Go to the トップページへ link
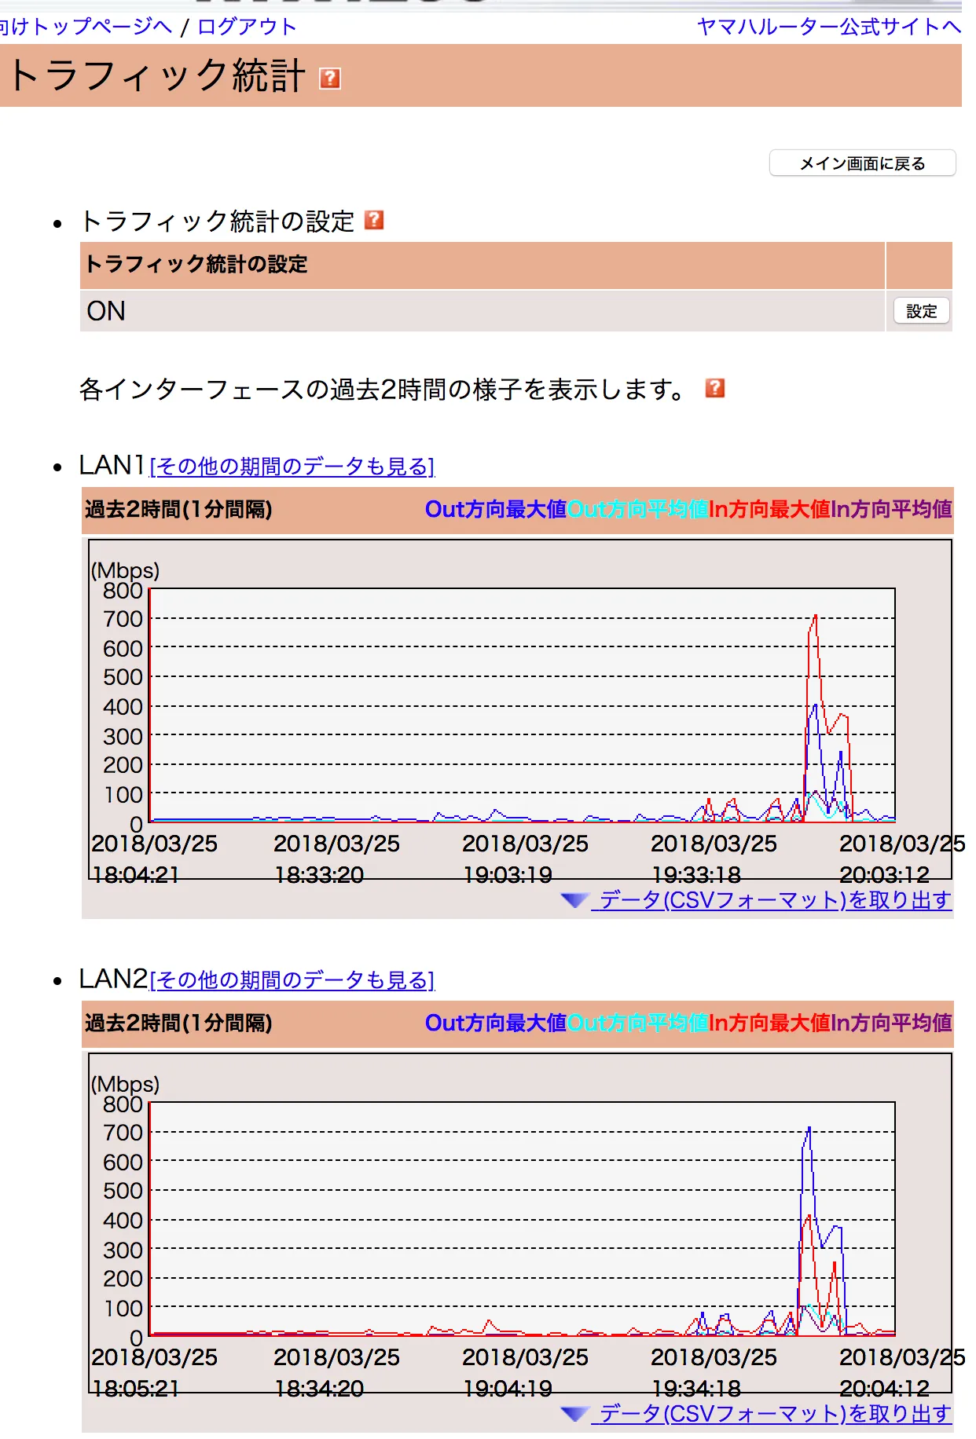 pyautogui.click(x=86, y=27)
